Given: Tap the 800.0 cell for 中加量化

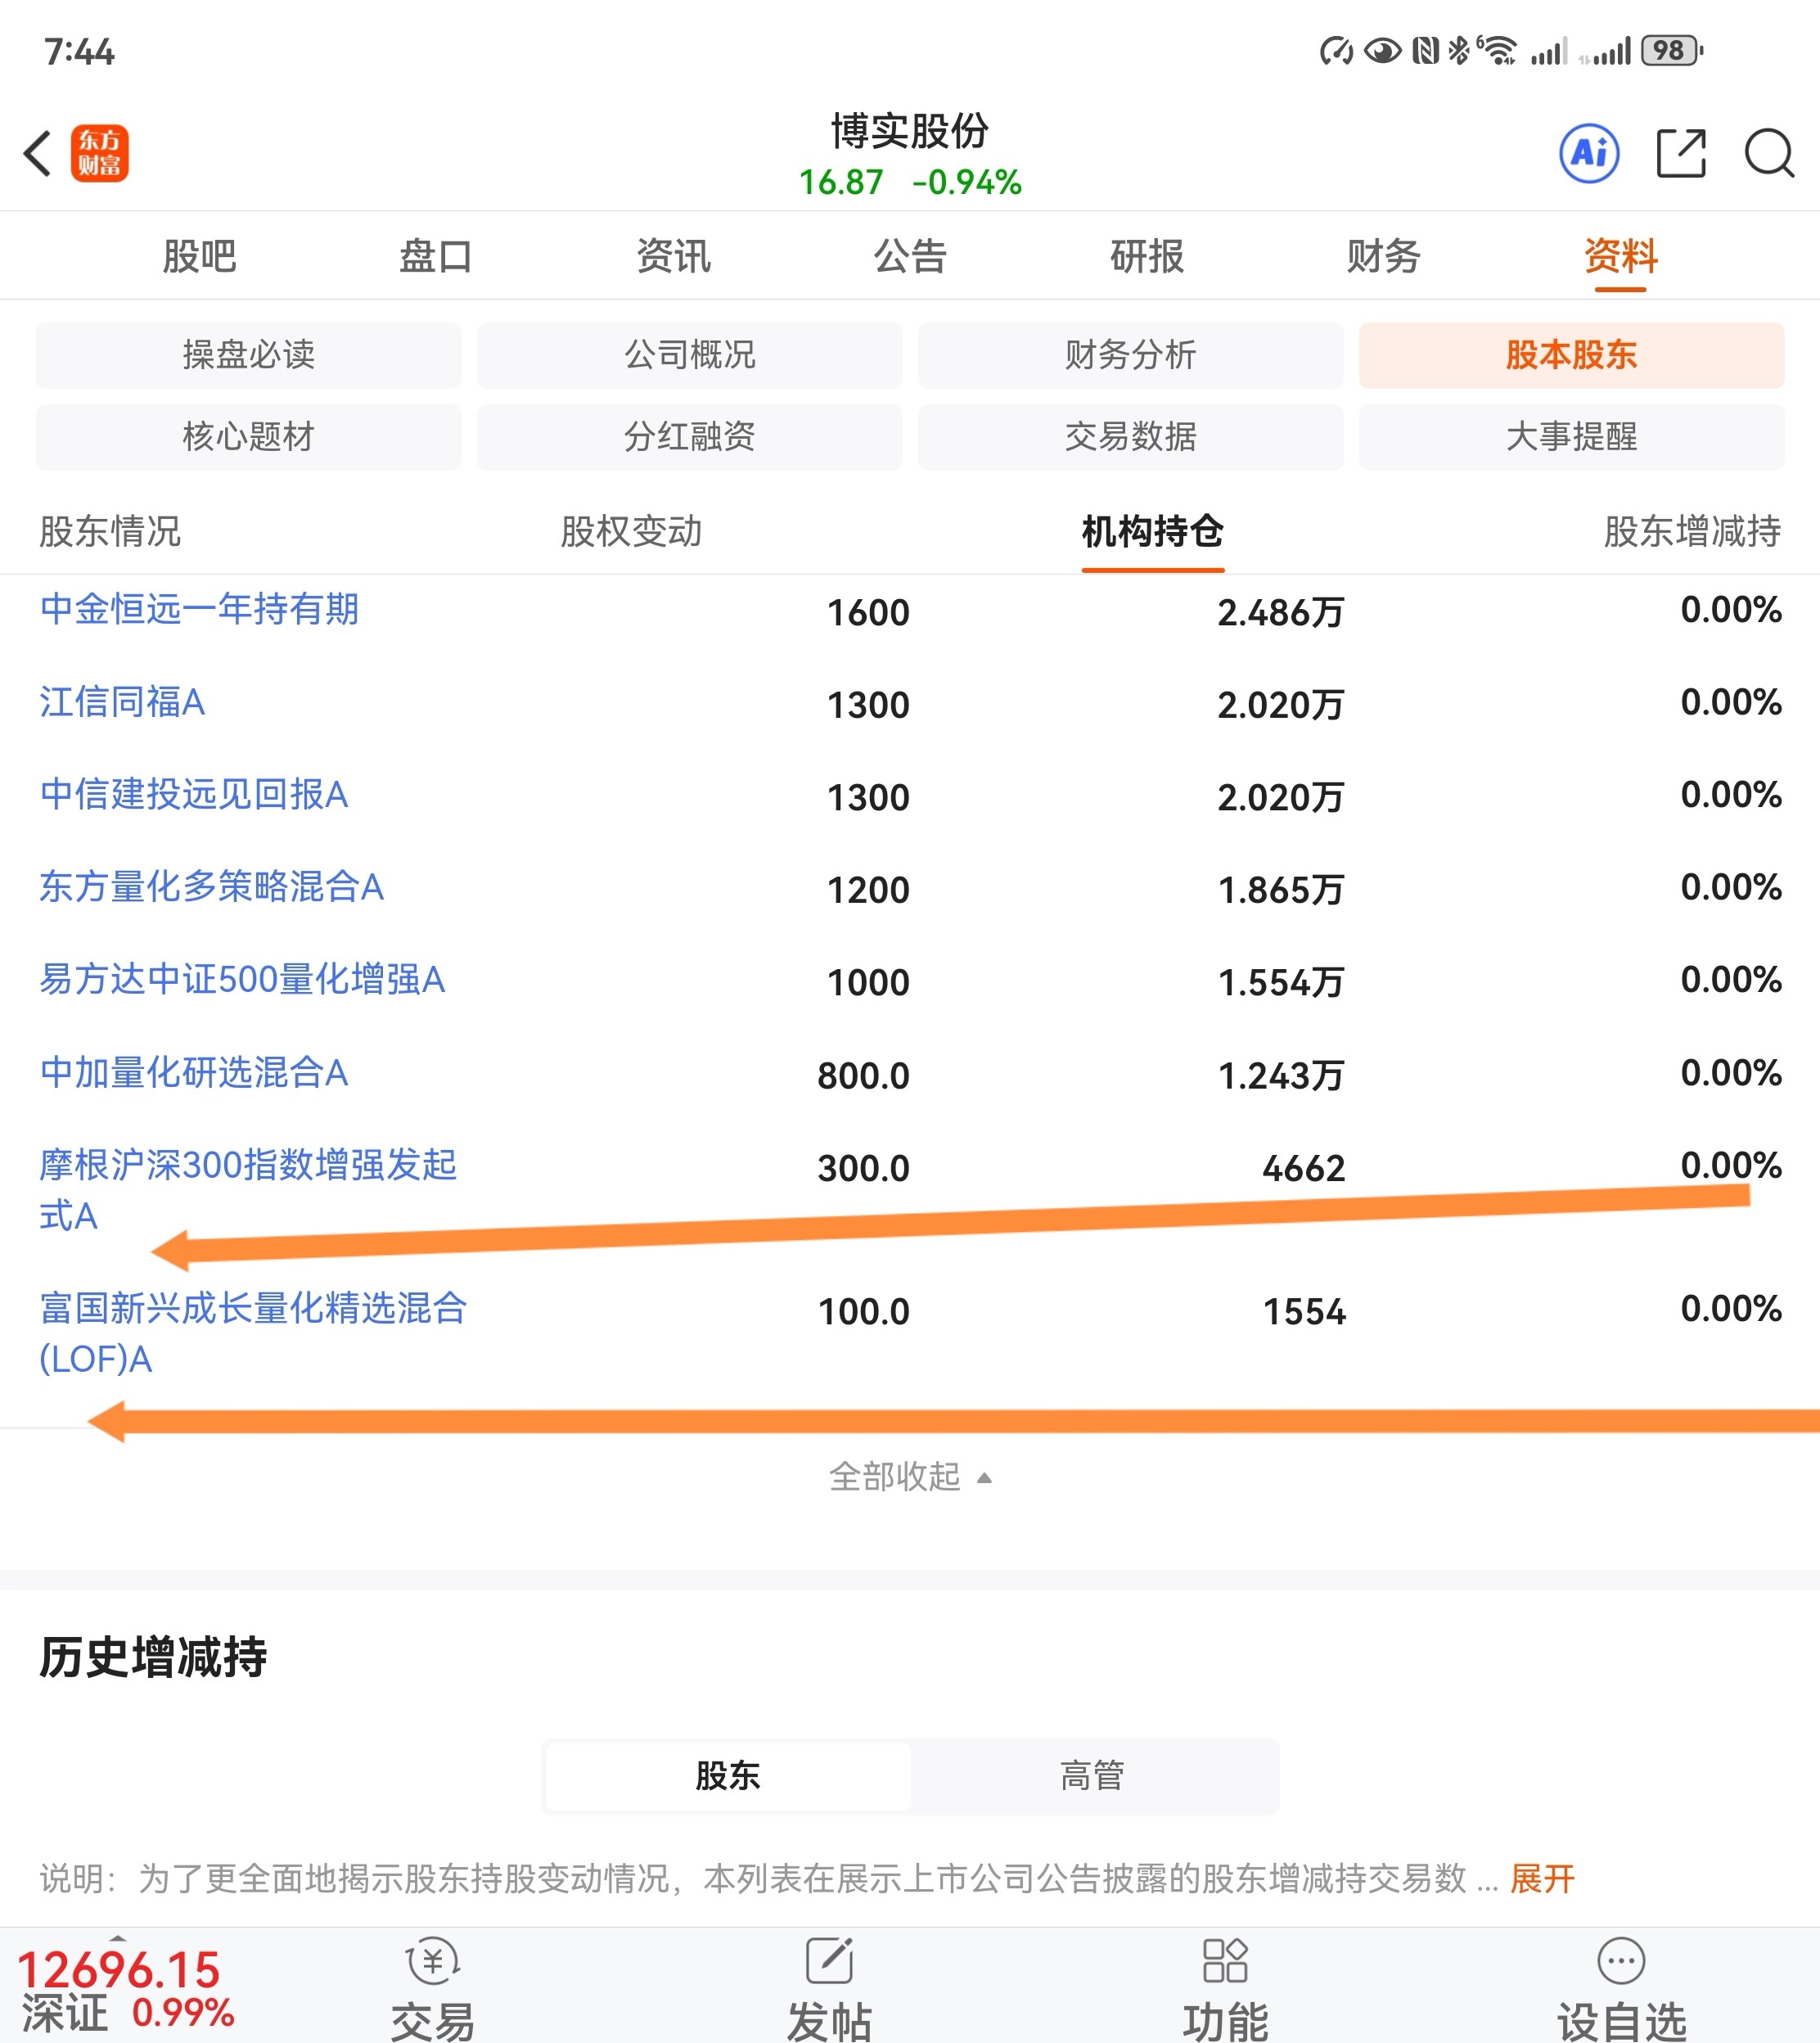Looking at the screenshot, I should (x=863, y=1076).
